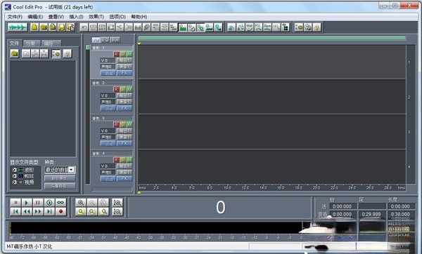This screenshot has width=422, height=254.
Task: Click the Play button in transport controls
Action: pyautogui.click(x=27, y=203)
